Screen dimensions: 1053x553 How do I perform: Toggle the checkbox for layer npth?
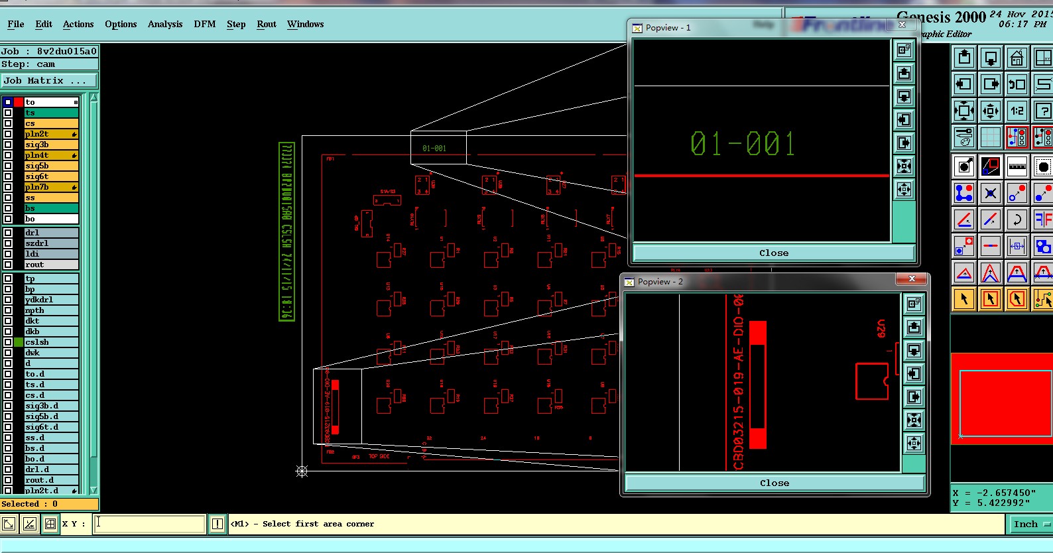click(x=8, y=310)
